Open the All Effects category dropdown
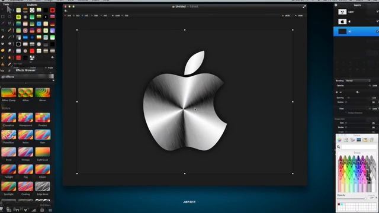 pyautogui.click(x=27, y=76)
